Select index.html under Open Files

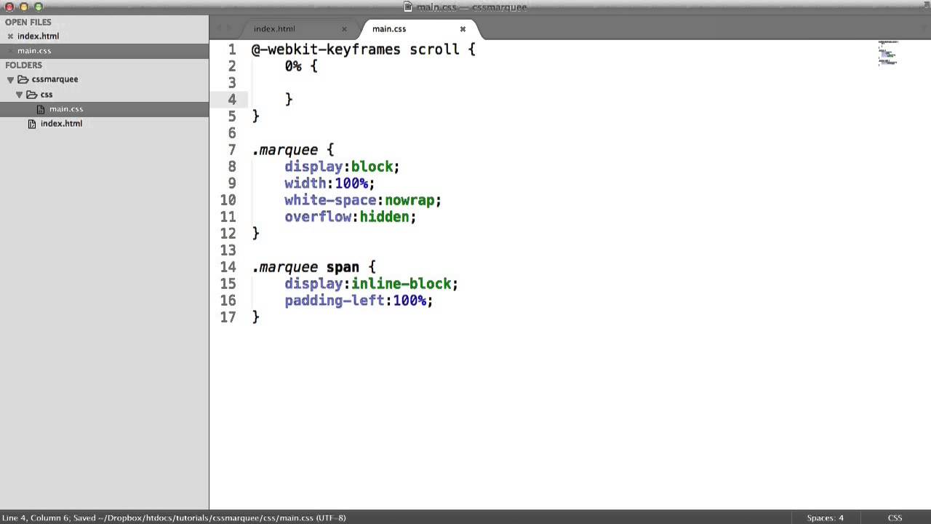pyautogui.click(x=38, y=36)
